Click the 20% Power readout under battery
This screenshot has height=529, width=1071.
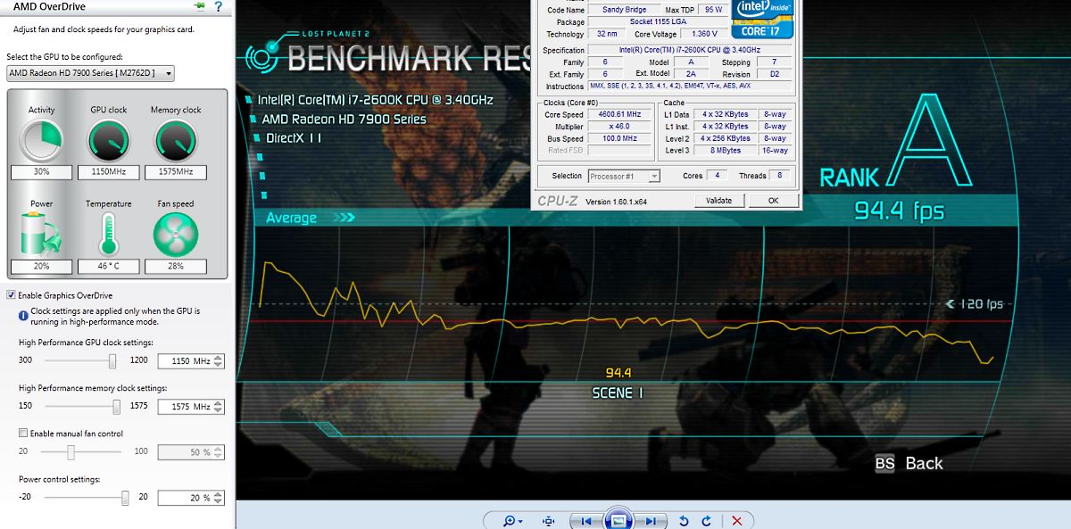point(41,266)
